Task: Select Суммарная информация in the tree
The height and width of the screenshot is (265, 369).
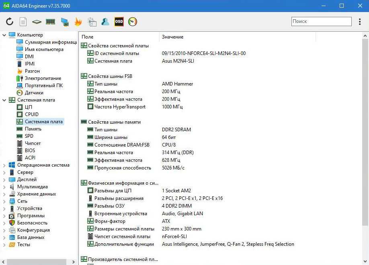Action: coord(51,42)
